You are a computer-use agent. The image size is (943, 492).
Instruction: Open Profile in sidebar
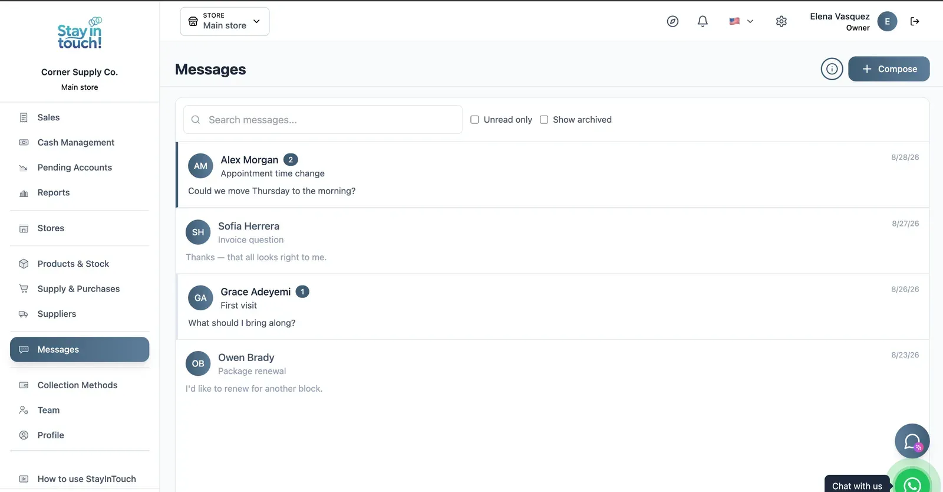80,435
